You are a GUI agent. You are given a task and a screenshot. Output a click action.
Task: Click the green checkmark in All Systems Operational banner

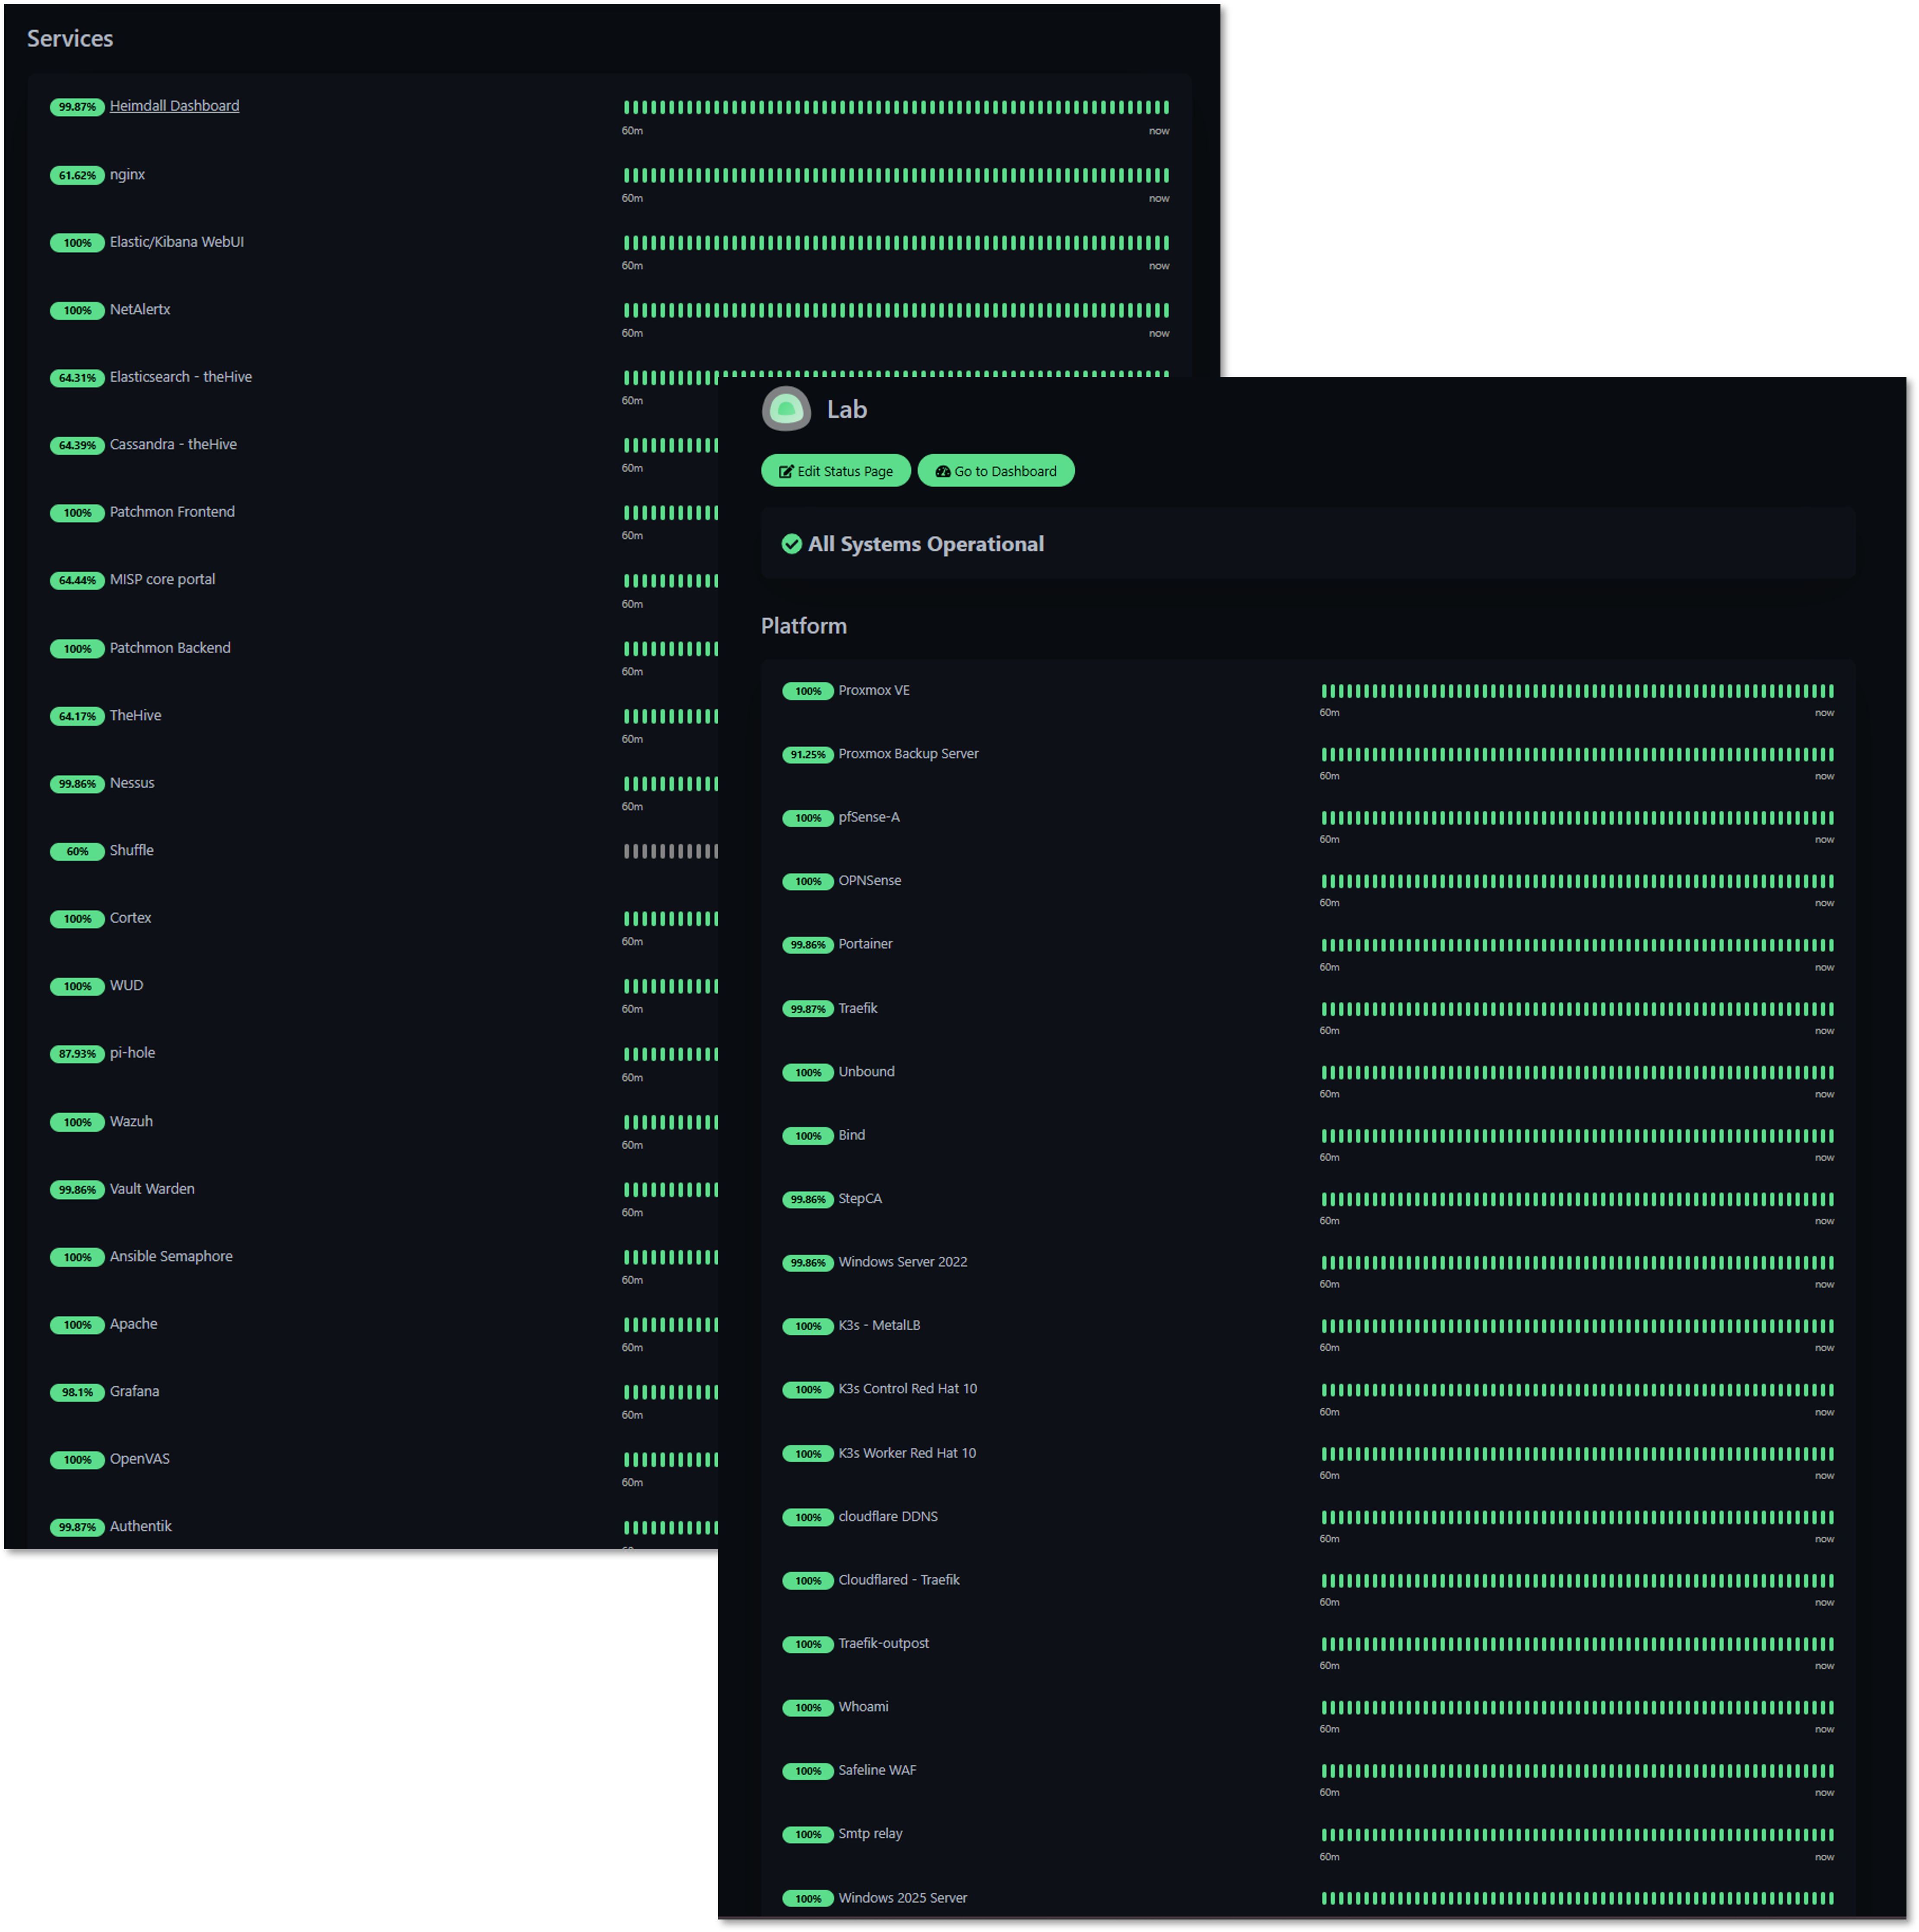click(x=791, y=544)
